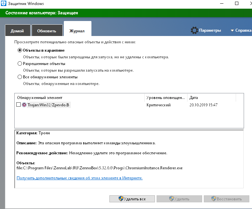Click shield icon on Удалить button
The height and width of the screenshot is (209, 252).
(x=172, y=199)
